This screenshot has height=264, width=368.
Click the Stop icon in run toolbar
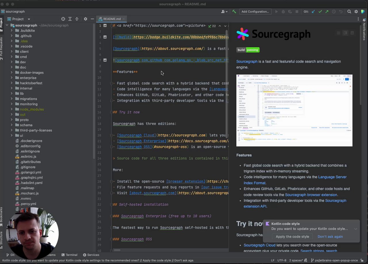[x=297, y=11]
